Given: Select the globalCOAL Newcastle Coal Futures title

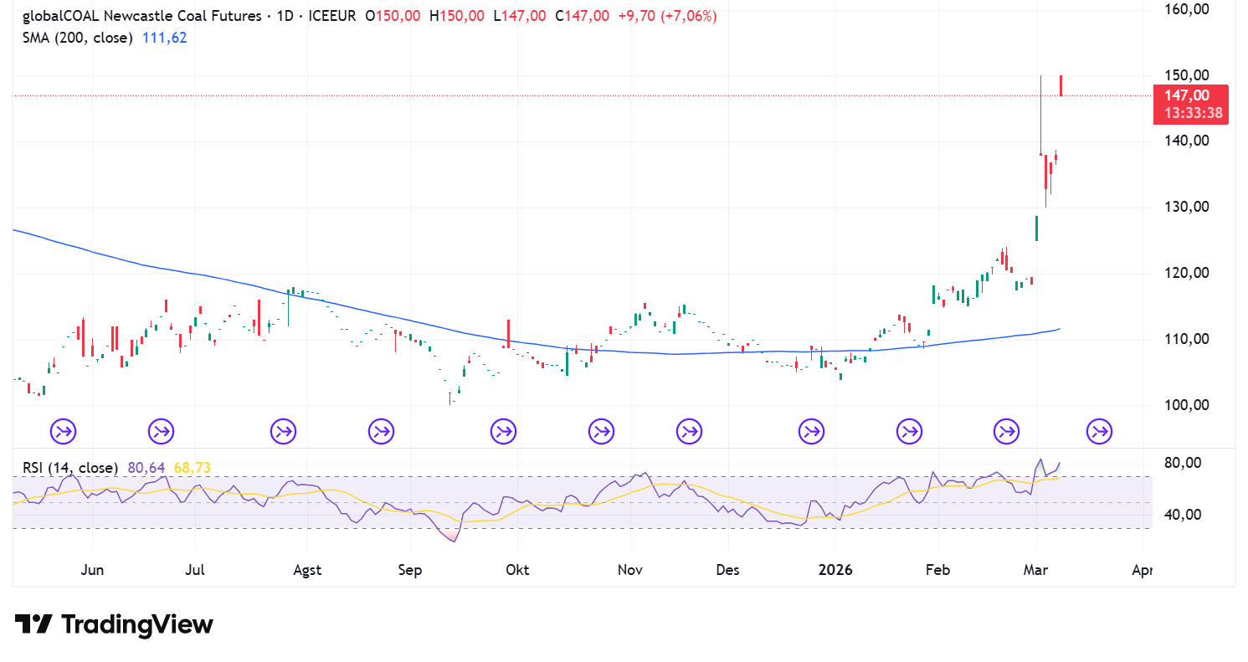Looking at the screenshot, I should pyautogui.click(x=141, y=16).
